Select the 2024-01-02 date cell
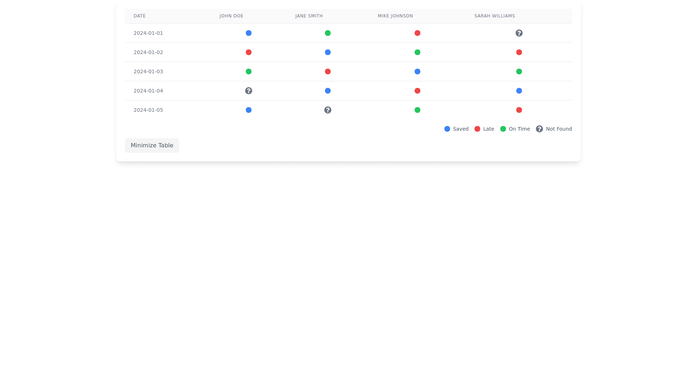 [148, 52]
